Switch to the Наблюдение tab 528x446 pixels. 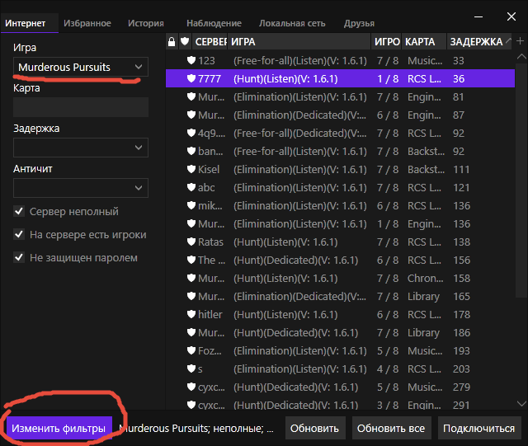coord(214,23)
